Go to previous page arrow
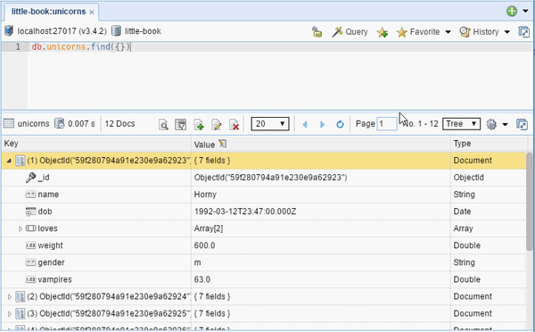This screenshot has width=535, height=332. click(x=305, y=124)
